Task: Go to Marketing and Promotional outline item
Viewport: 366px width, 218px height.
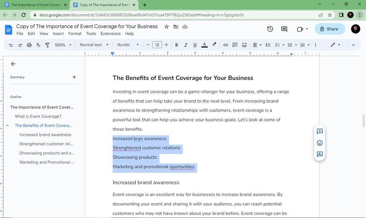Action: tap(47, 162)
